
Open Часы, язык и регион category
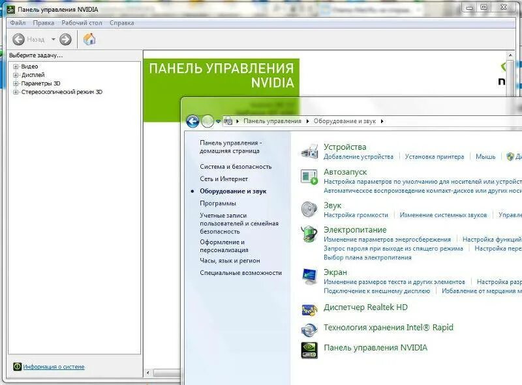230,261
